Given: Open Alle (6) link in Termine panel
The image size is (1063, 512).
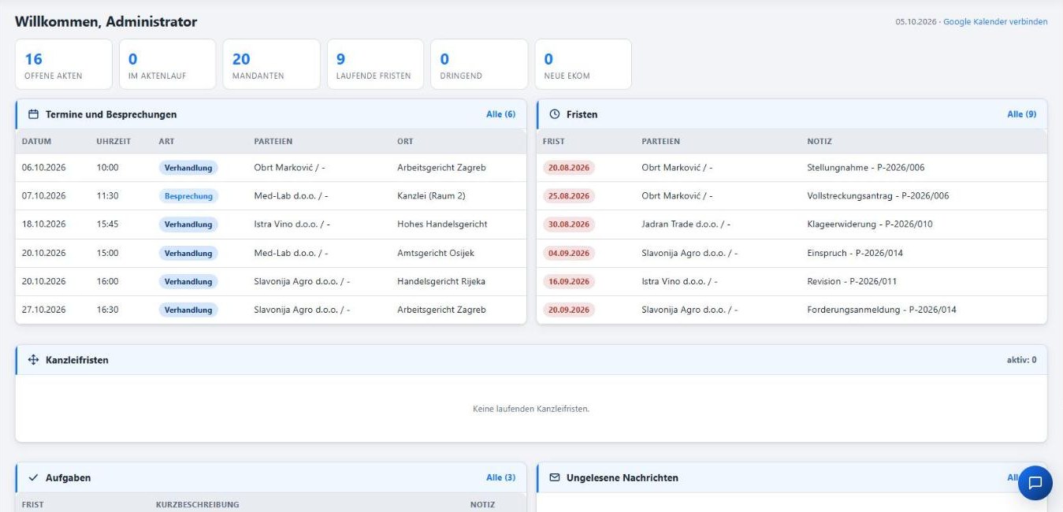Looking at the screenshot, I should pos(500,114).
